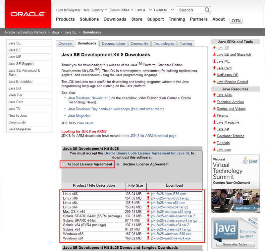Open the Technologies tab

tap(164, 43)
